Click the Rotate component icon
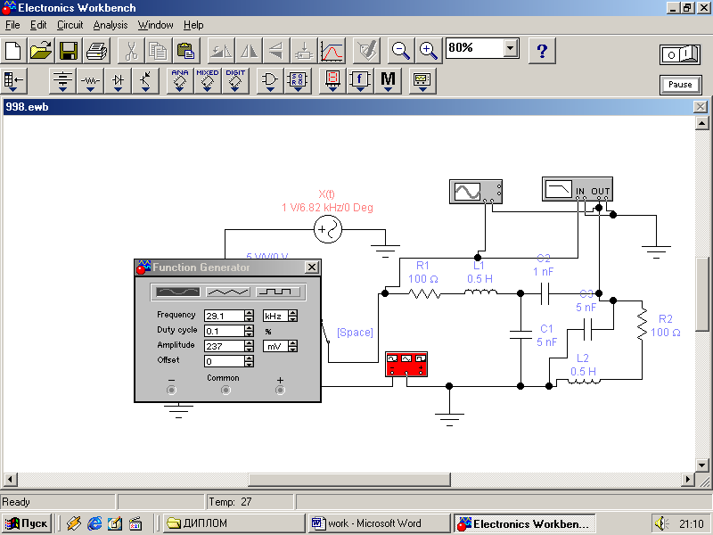Image resolution: width=713 pixels, height=535 pixels. 221,51
